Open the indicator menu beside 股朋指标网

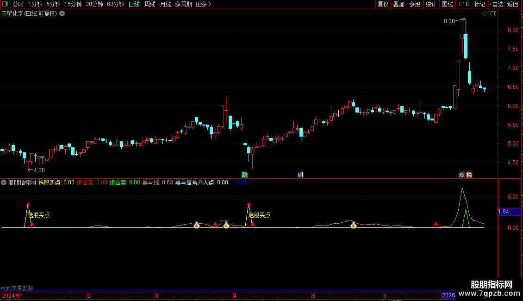[4, 182]
